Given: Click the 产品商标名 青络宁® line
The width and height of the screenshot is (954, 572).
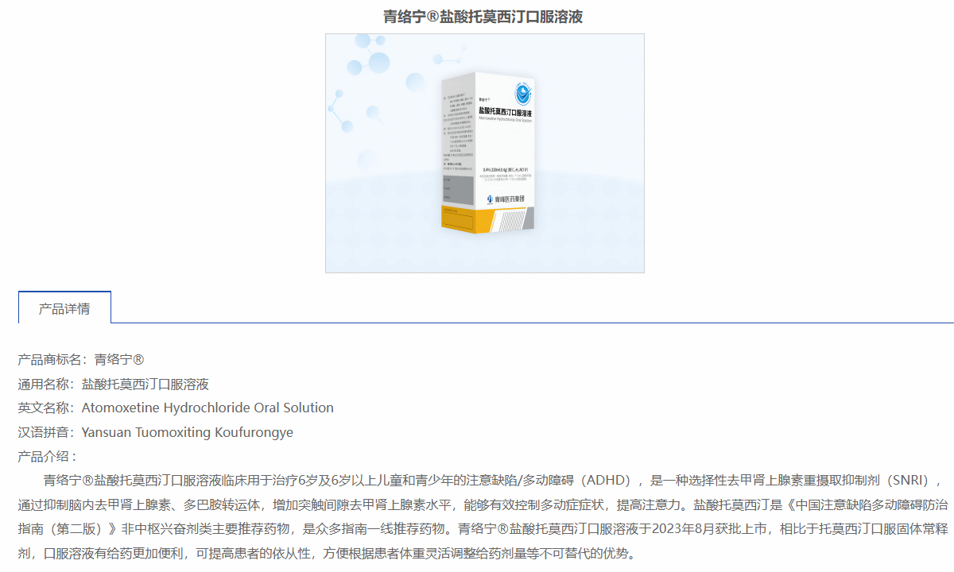Looking at the screenshot, I should (x=81, y=360).
